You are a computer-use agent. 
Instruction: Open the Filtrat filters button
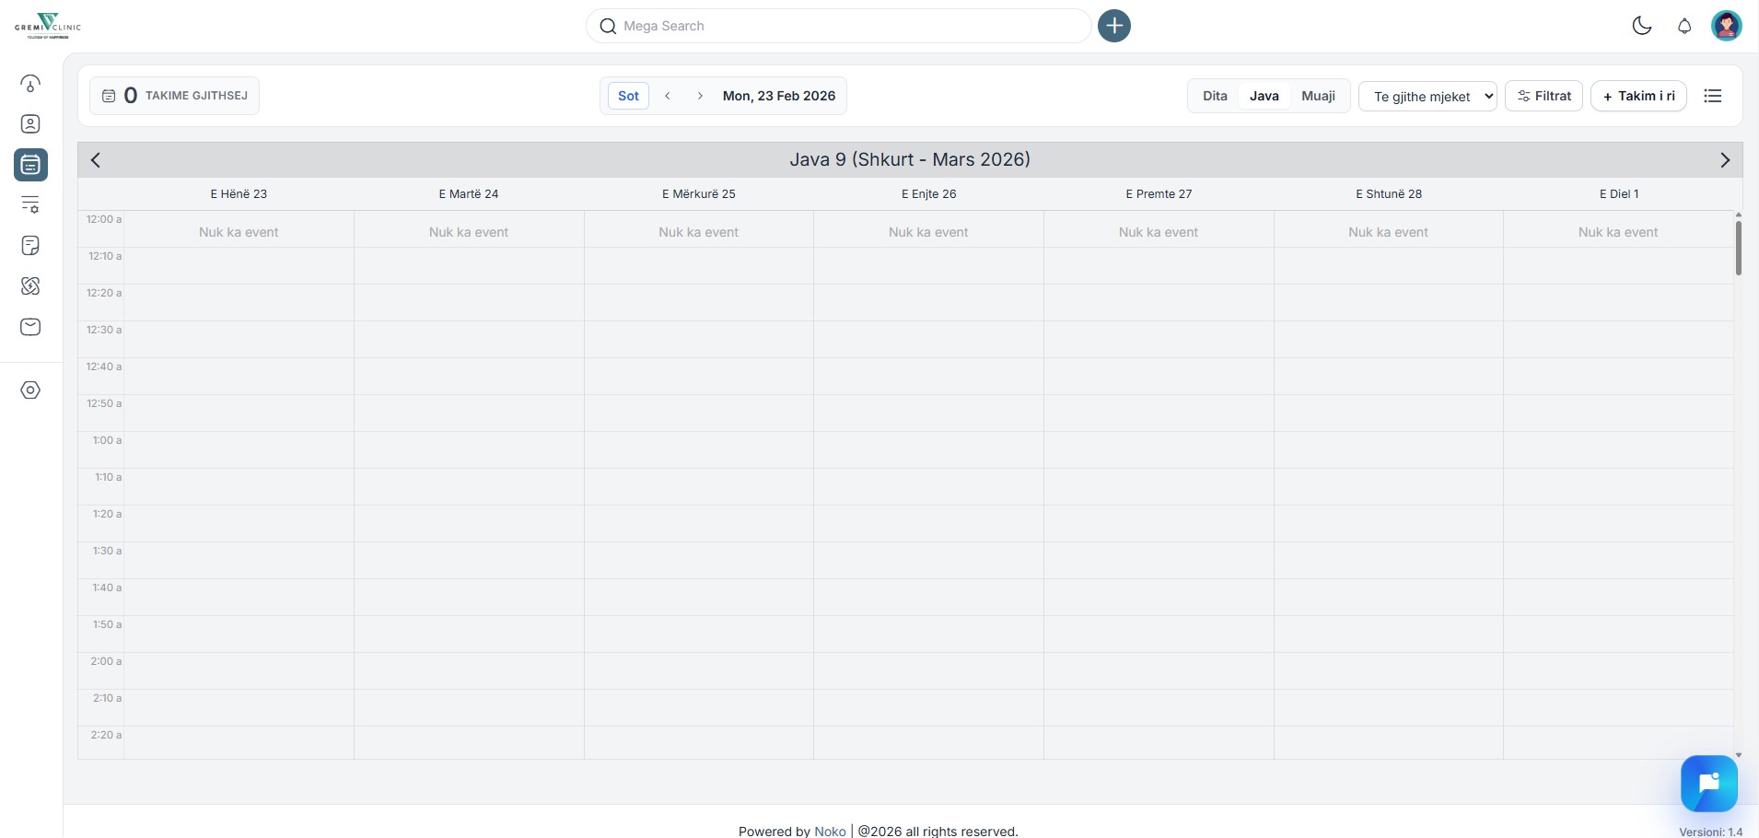pos(1544,96)
